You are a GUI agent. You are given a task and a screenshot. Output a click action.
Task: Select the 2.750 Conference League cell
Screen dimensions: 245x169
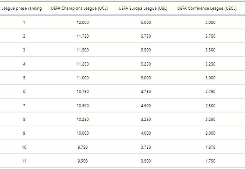coord(210,92)
